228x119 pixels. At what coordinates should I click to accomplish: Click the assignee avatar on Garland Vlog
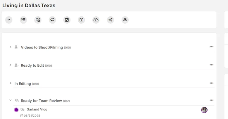(x=204, y=110)
